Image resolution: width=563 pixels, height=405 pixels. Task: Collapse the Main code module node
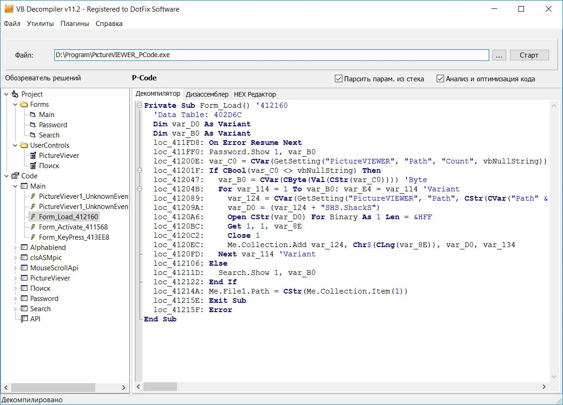[x=15, y=186]
